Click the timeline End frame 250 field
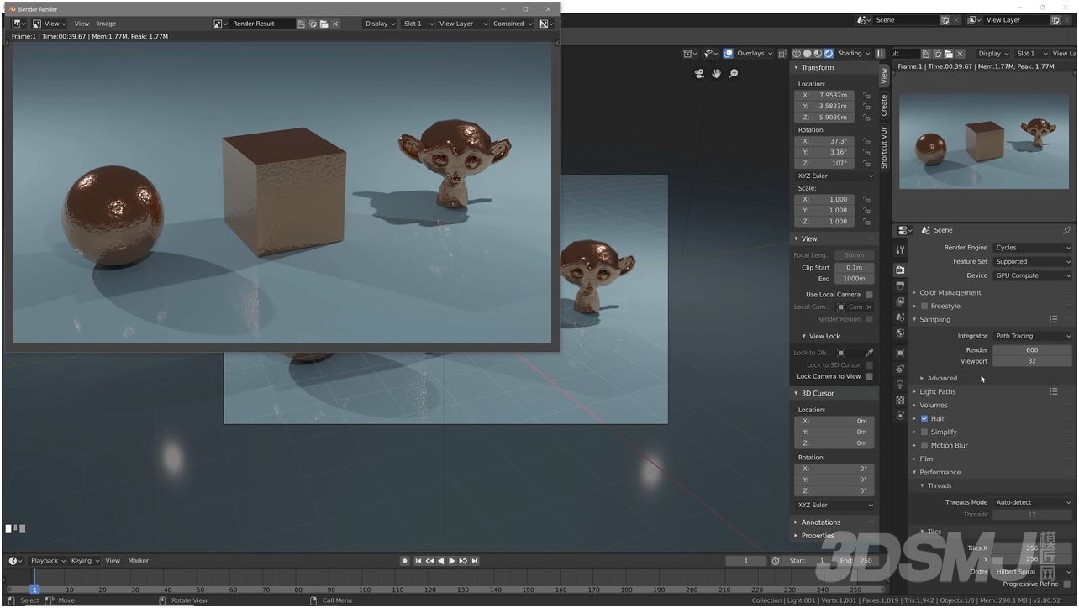 tap(857, 561)
